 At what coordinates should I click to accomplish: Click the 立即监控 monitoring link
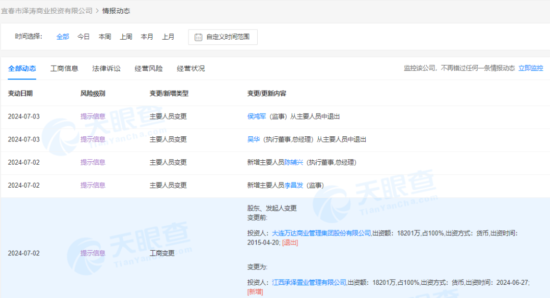pos(531,68)
